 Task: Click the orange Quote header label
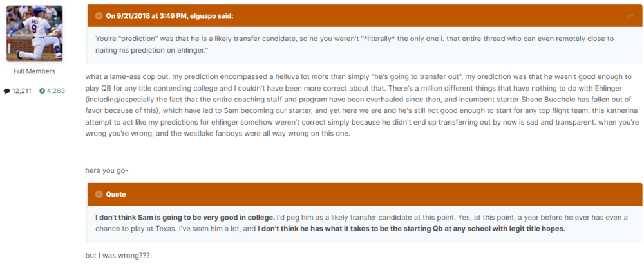coord(116,194)
